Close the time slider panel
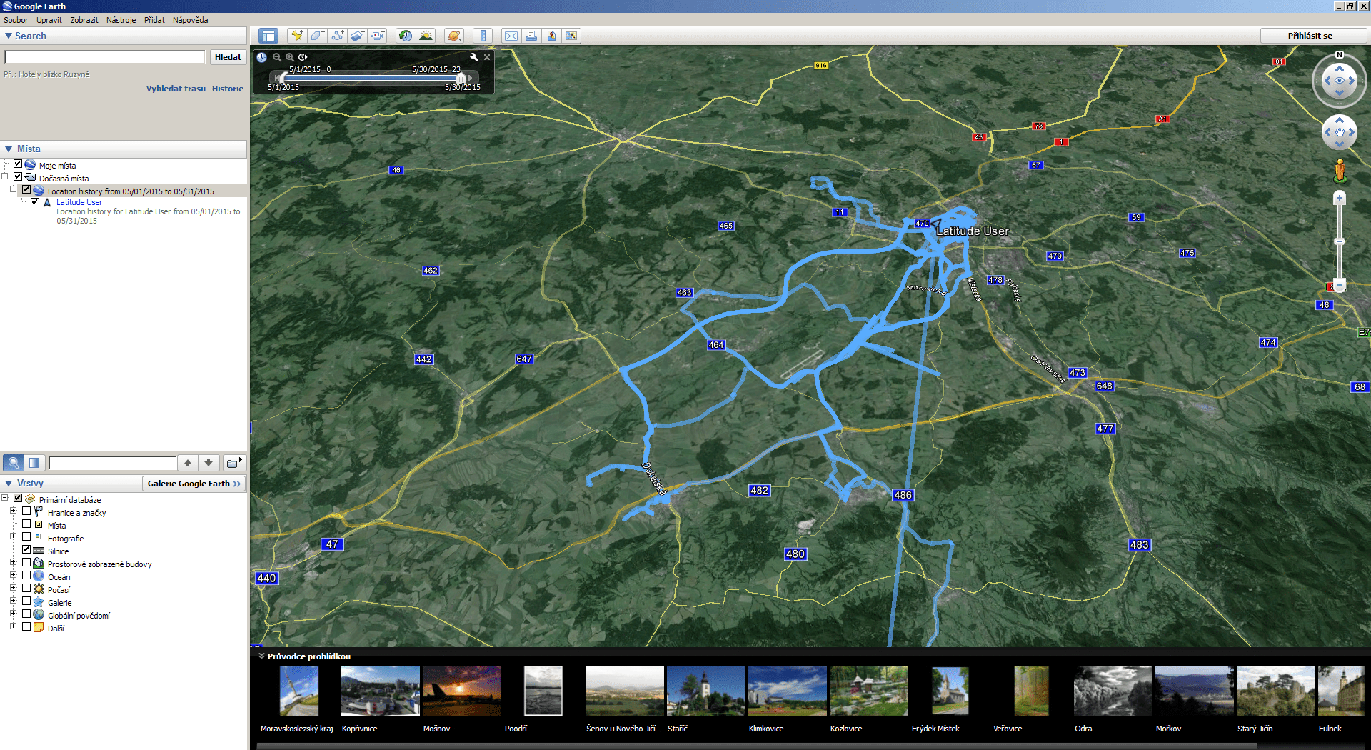This screenshot has height=750, width=1371. click(487, 57)
